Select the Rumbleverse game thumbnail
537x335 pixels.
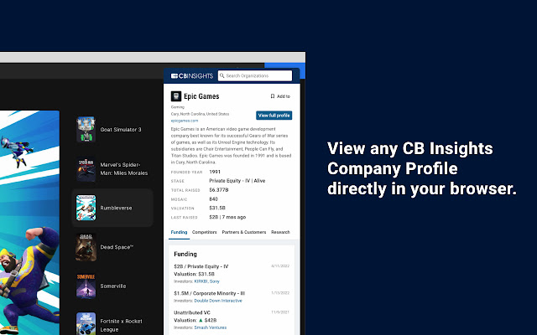coord(86,208)
